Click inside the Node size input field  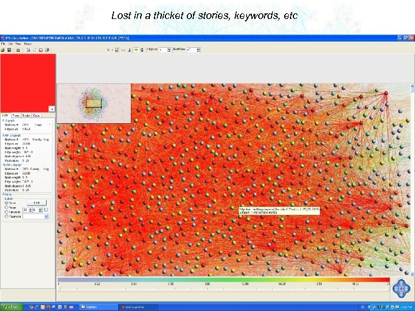coord(191,50)
